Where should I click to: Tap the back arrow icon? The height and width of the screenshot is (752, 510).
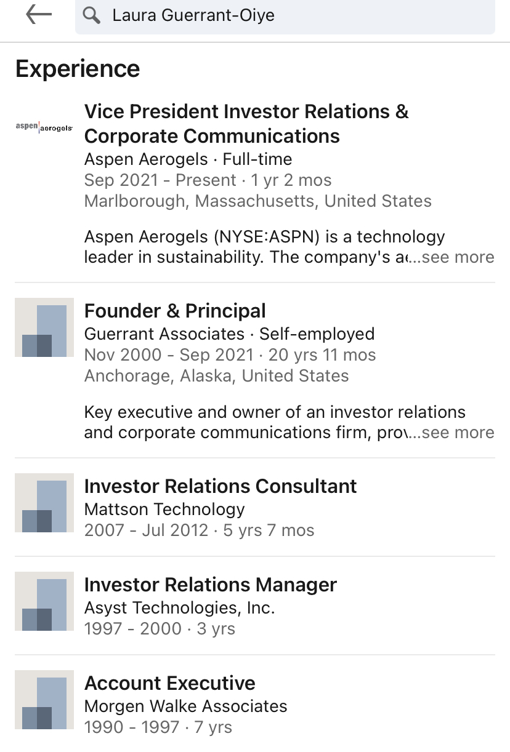39,15
